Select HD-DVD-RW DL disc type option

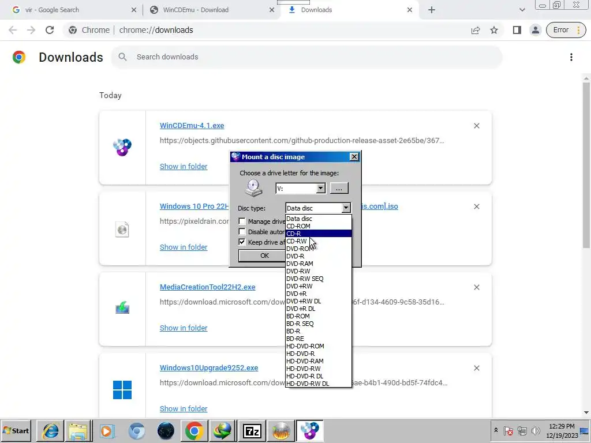[x=319, y=384]
